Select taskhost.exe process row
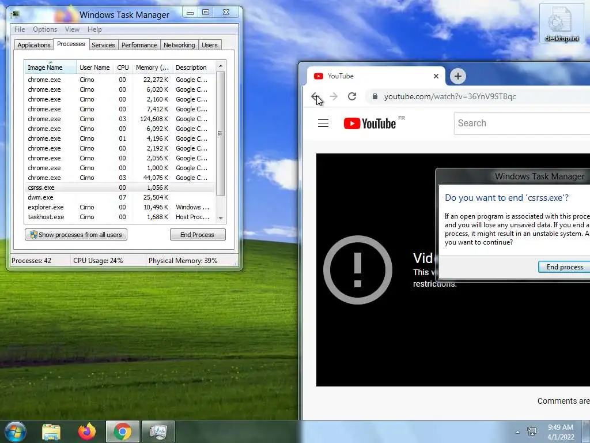The width and height of the screenshot is (590, 443). point(120,217)
